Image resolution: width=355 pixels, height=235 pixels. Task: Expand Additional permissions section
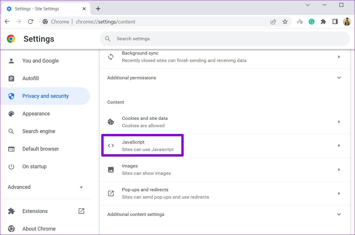(339, 78)
